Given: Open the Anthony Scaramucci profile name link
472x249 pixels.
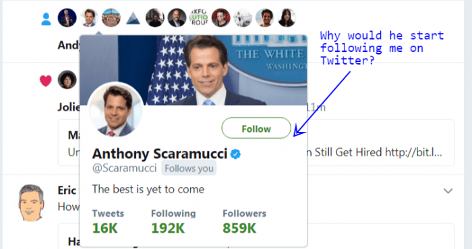Looking at the screenshot, I should pyautogui.click(x=160, y=154).
